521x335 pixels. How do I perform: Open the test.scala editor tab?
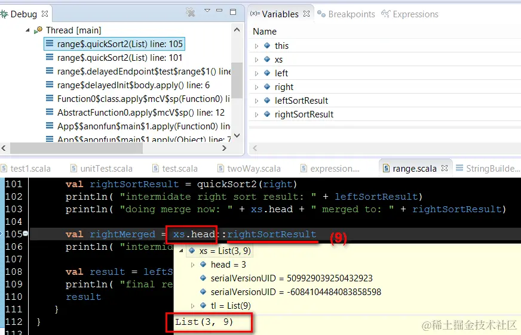(x=175, y=169)
